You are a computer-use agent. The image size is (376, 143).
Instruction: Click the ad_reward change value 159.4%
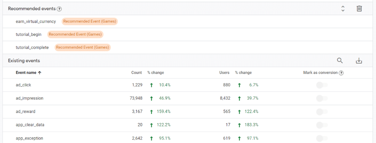point(164,111)
